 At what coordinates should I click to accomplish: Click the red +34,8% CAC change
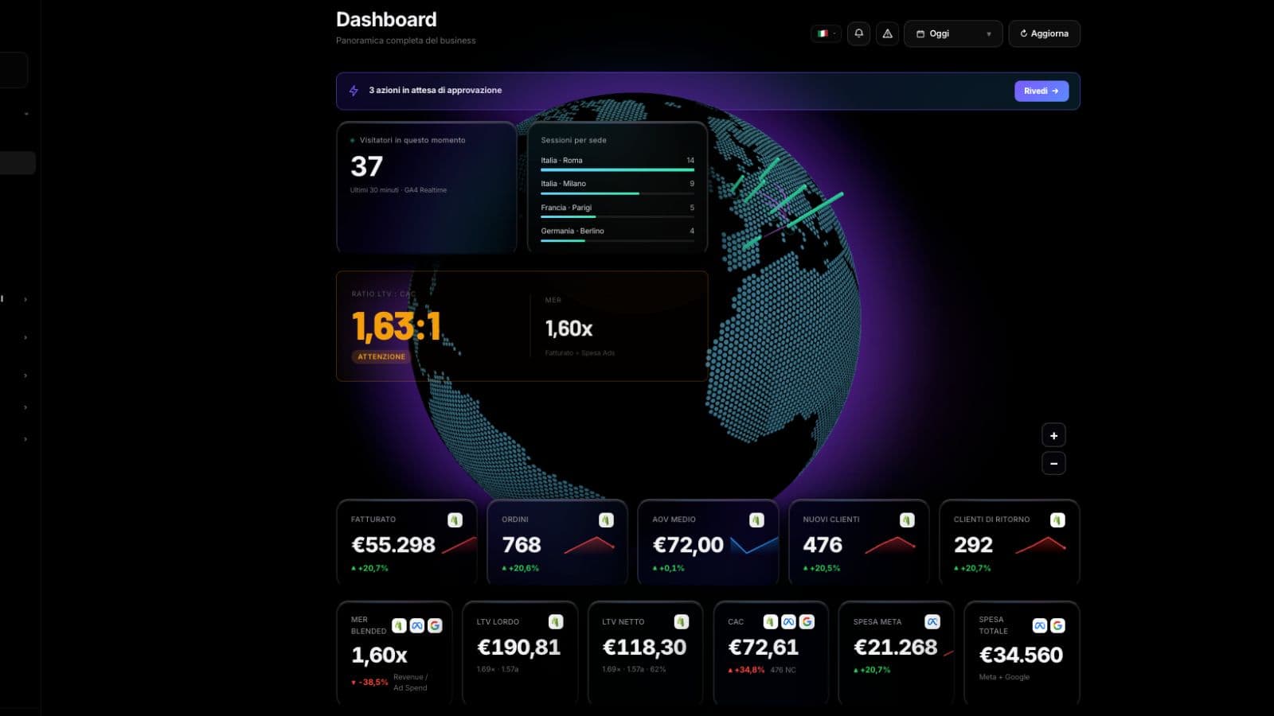click(x=746, y=670)
